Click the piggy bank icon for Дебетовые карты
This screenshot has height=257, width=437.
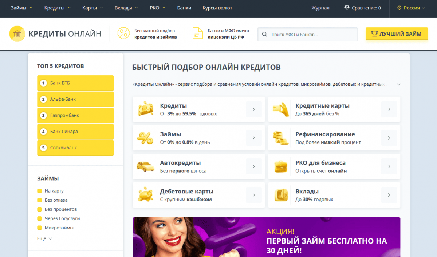click(x=145, y=195)
